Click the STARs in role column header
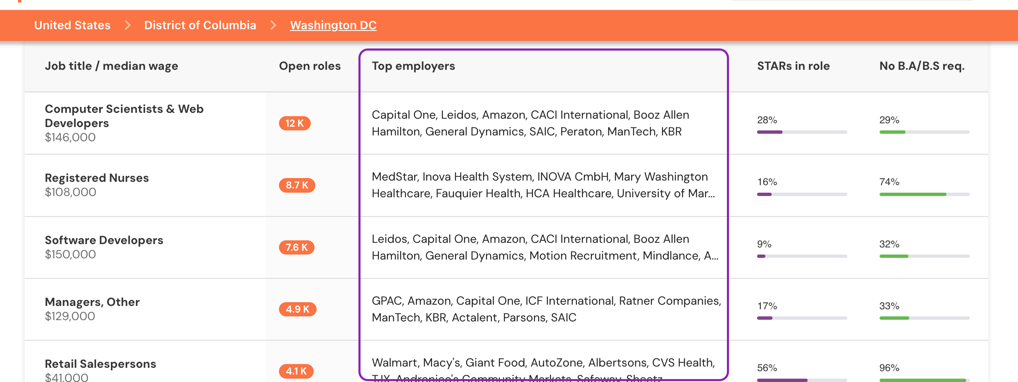The image size is (1018, 382). 793,66
